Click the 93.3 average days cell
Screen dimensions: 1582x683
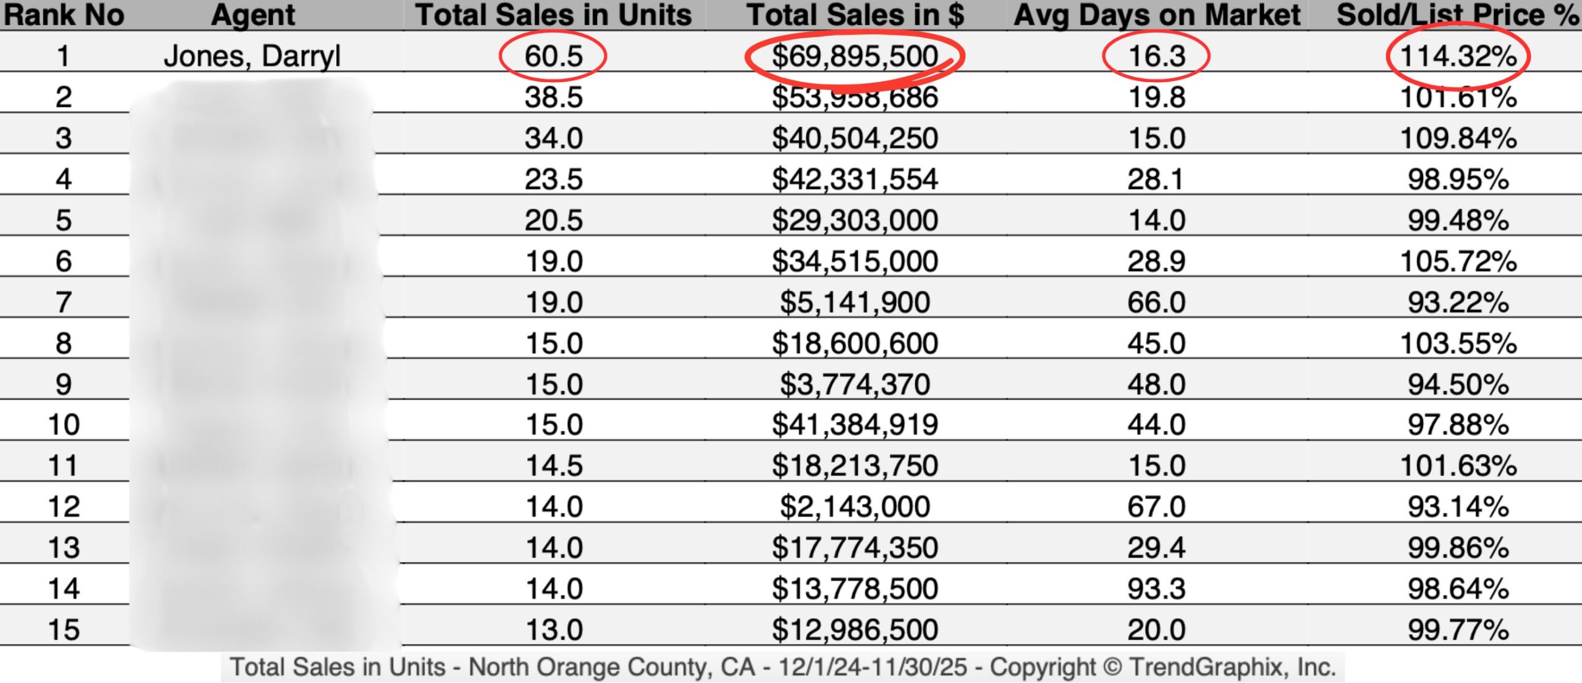pos(1157,589)
